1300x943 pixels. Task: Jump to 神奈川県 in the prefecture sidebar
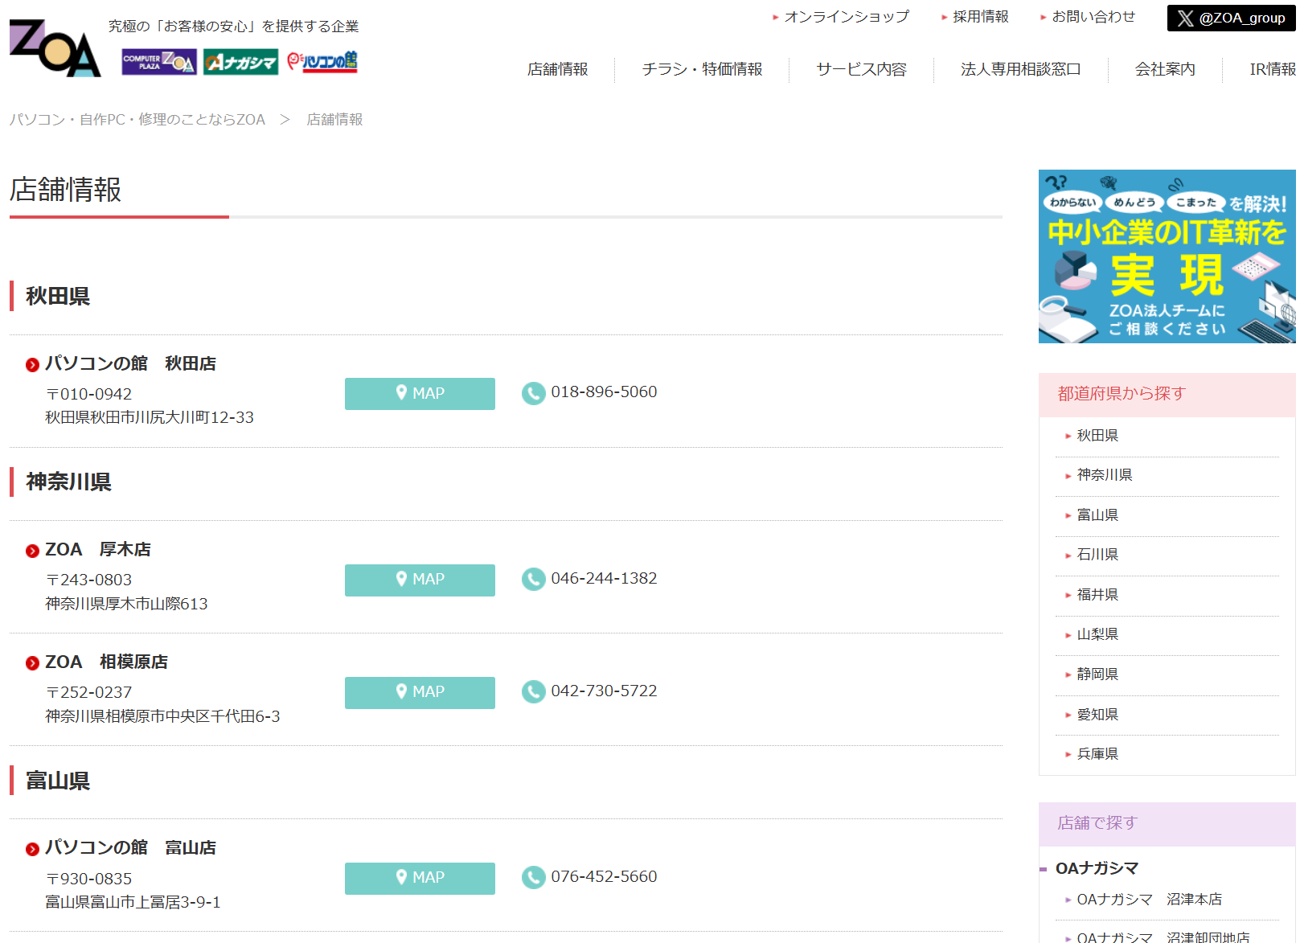click(x=1105, y=475)
